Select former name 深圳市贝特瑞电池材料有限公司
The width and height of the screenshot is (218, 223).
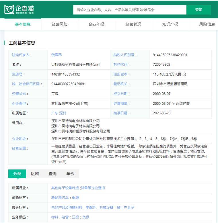coord(75,121)
